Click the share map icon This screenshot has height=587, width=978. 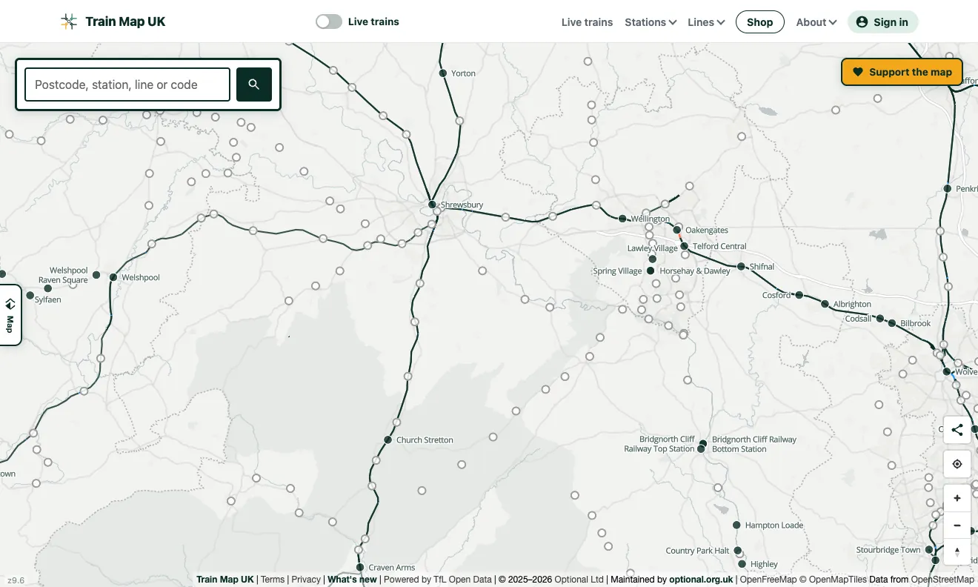pyautogui.click(x=957, y=430)
